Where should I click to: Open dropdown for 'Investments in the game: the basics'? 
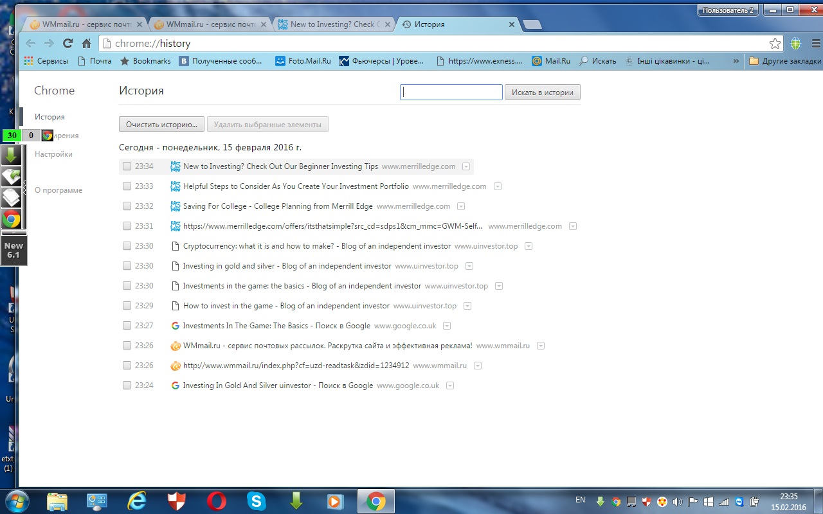[499, 286]
